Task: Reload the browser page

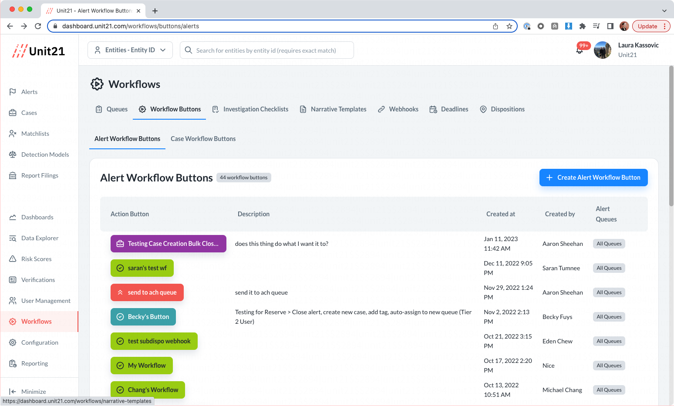Action: pyautogui.click(x=38, y=26)
